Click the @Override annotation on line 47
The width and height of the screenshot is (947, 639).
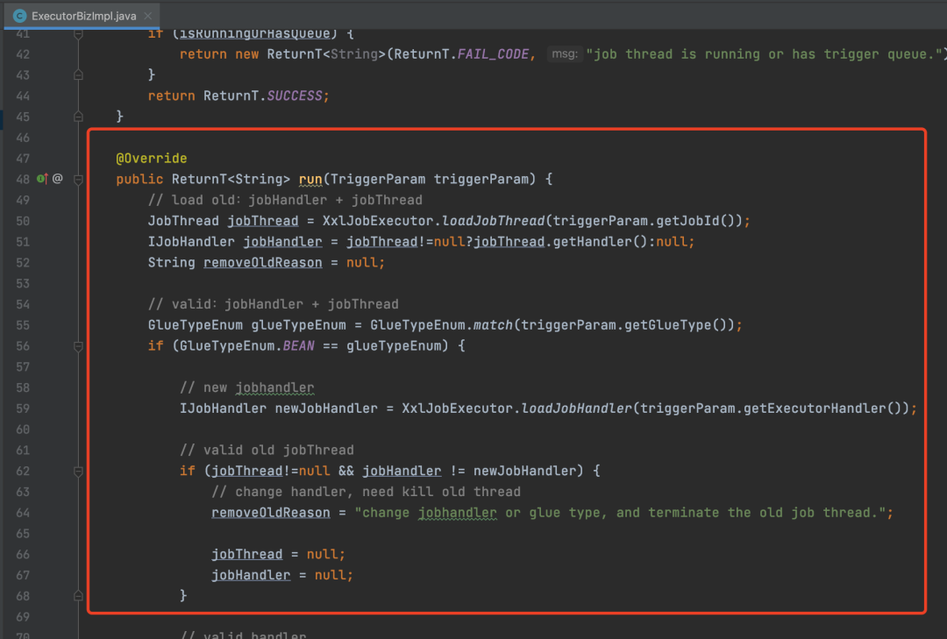pos(152,159)
